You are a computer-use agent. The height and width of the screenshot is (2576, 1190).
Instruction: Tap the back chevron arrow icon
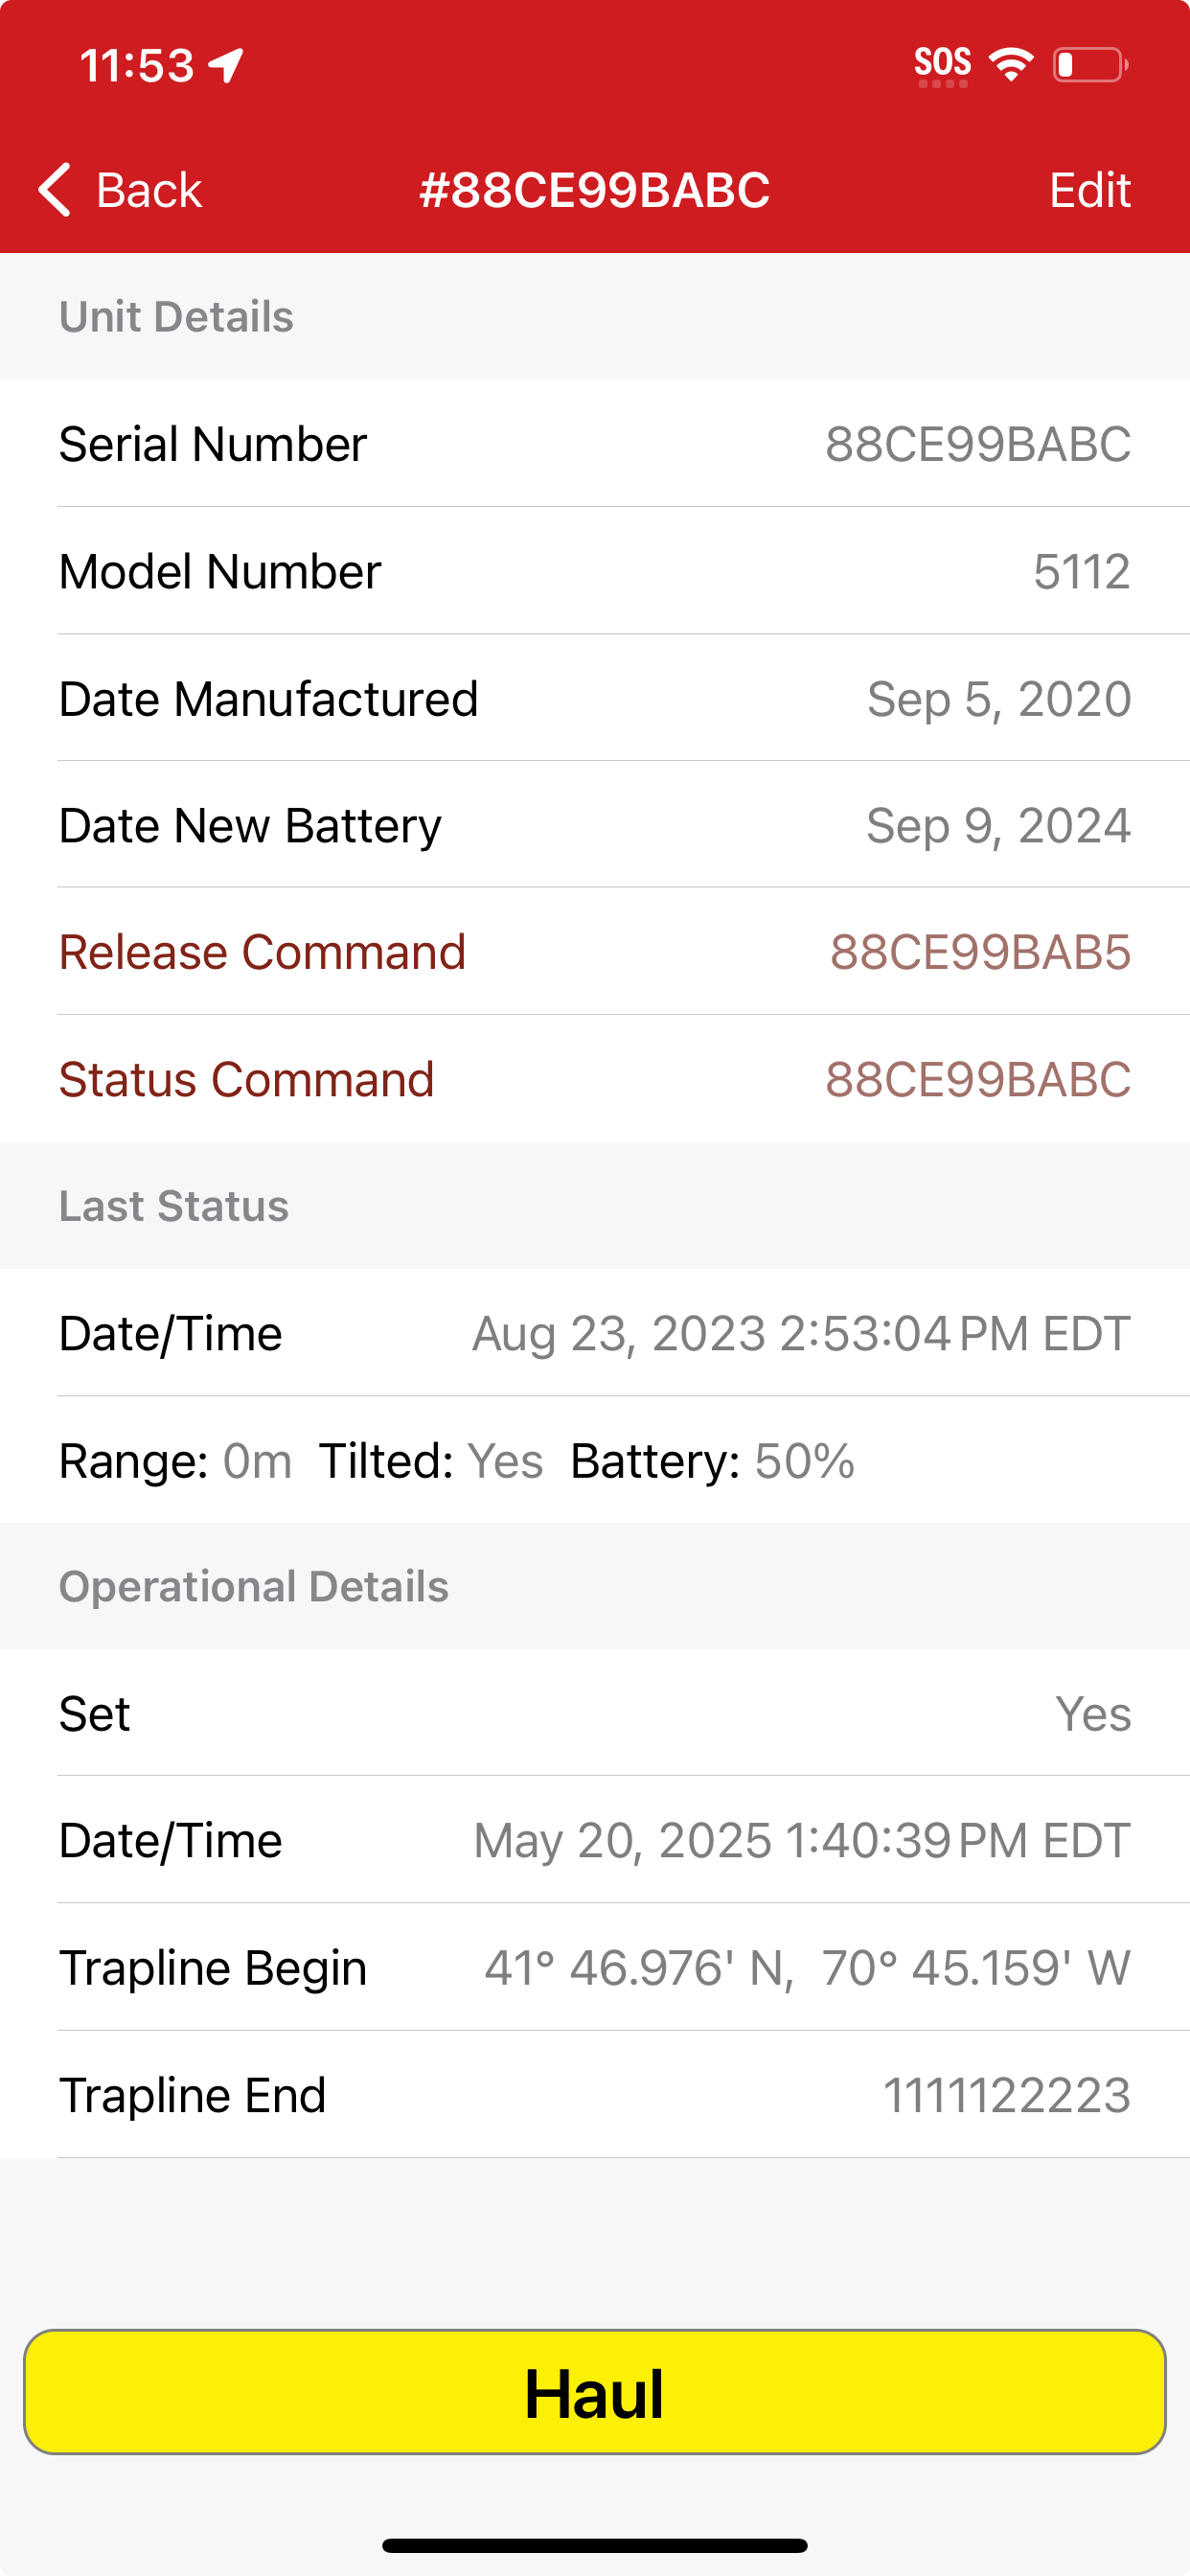tap(55, 189)
